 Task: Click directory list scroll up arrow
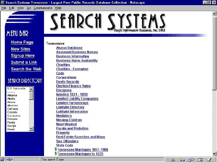tap(31, 89)
